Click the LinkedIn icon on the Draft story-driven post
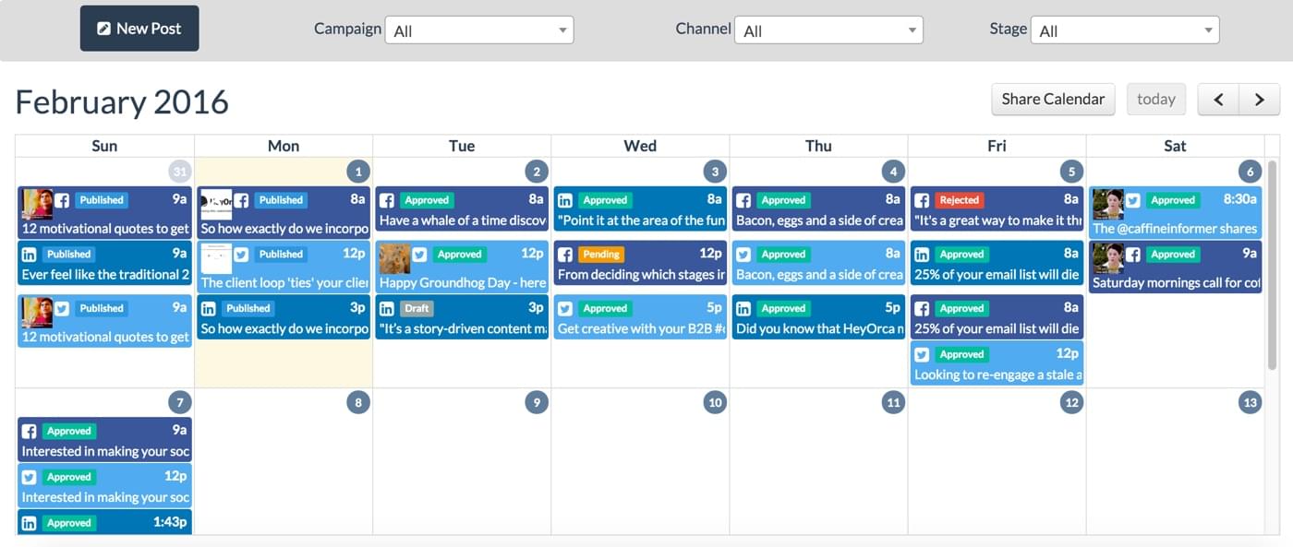 point(386,308)
